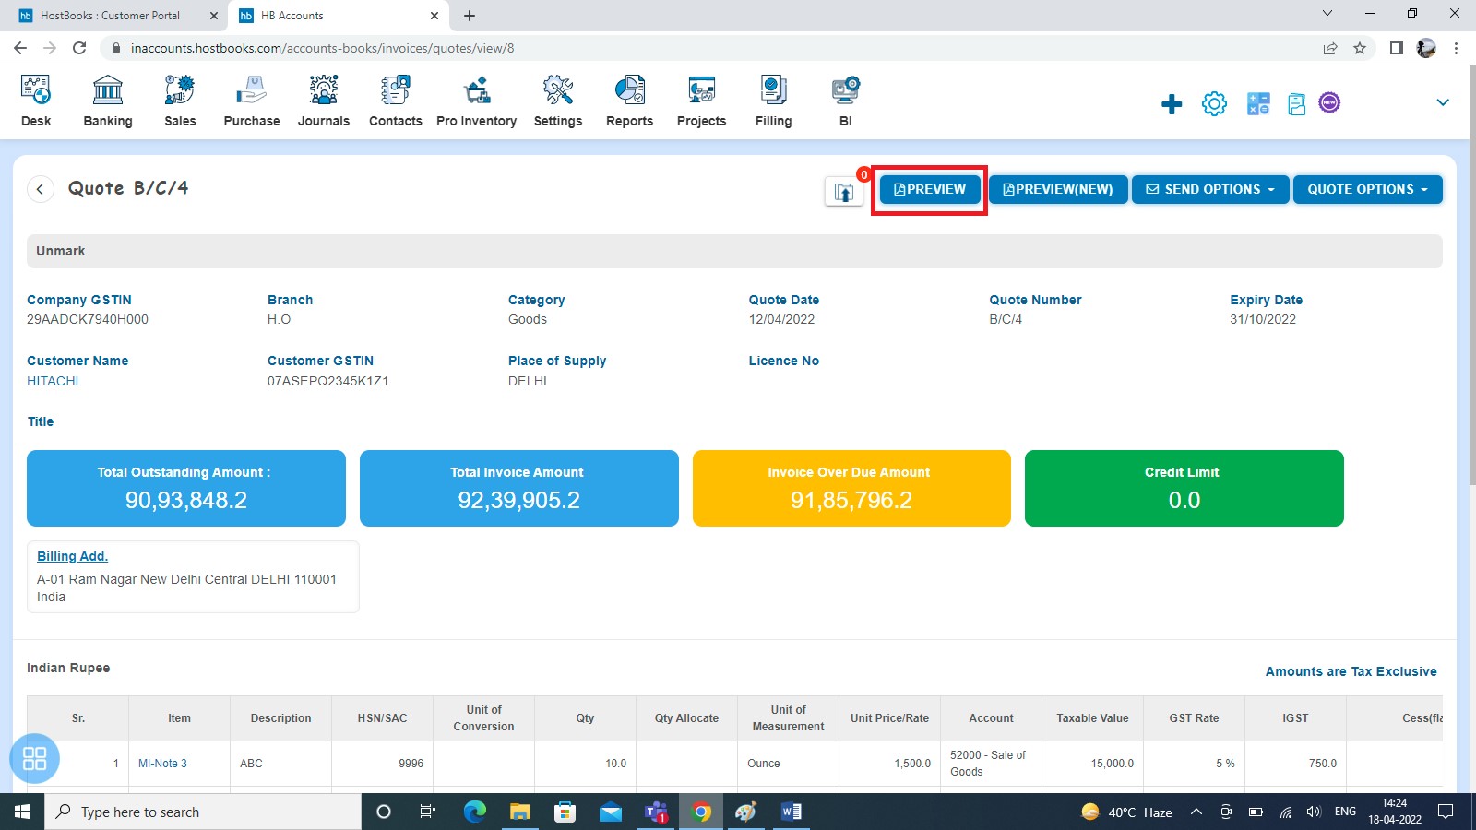The height and width of the screenshot is (830, 1476).
Task: Open the MI-Note 3 item link
Action: pos(162,764)
